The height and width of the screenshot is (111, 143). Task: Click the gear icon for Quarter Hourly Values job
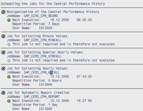(3, 52)
